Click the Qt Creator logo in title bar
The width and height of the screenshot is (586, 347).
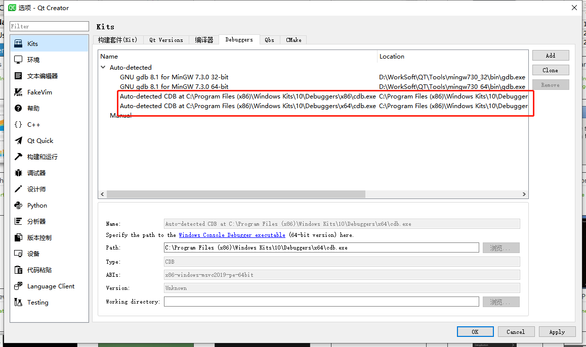pyautogui.click(x=12, y=8)
